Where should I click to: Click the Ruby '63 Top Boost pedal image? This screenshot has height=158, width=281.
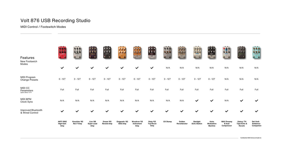152,52
